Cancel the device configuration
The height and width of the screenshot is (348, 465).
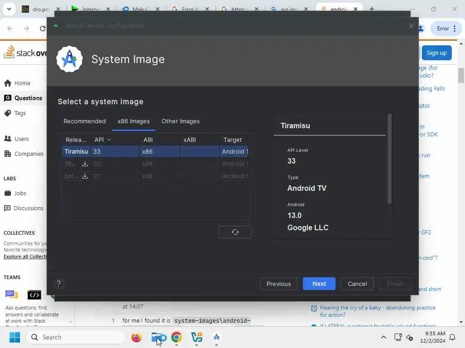click(x=357, y=284)
